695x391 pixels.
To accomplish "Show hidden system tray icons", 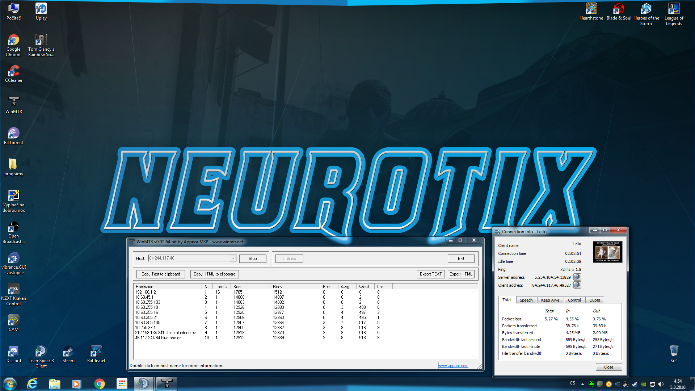I will [582, 384].
